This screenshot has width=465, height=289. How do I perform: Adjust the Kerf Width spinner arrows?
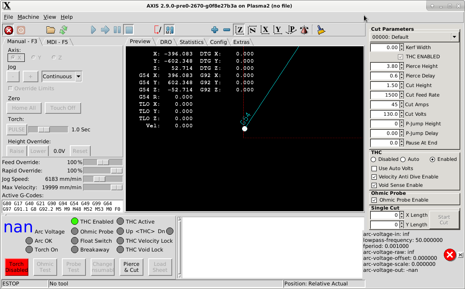tap(401, 48)
